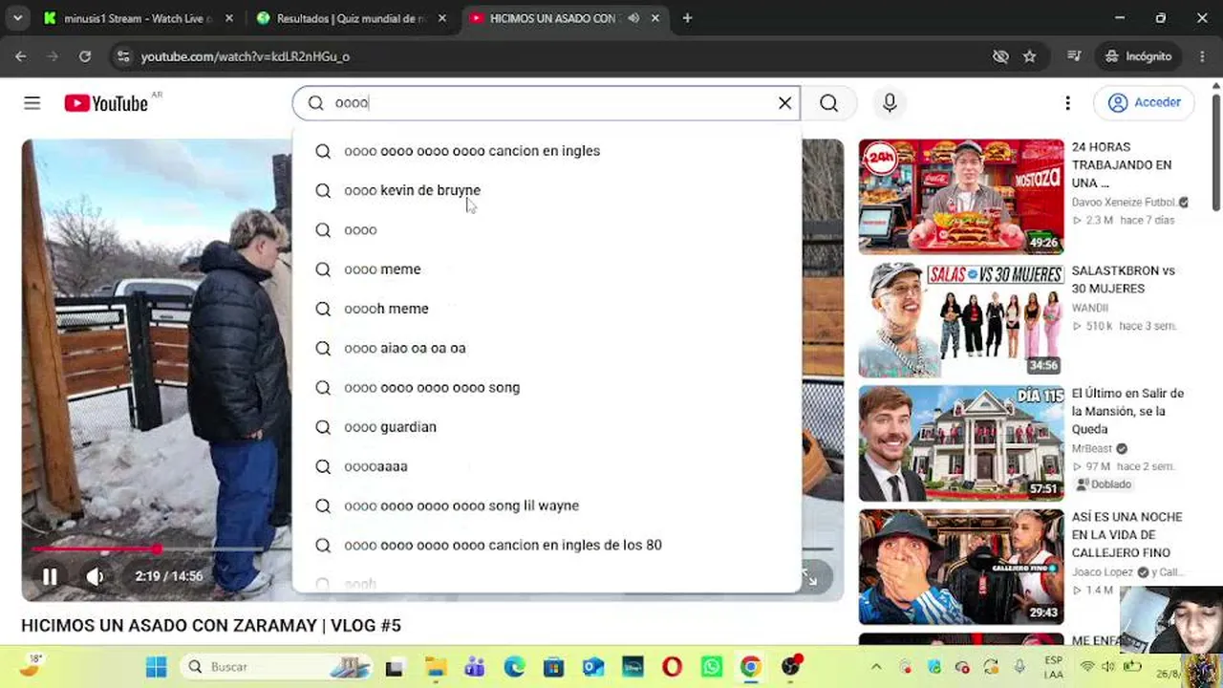Open a new browser tab
1223x688 pixels.
687,18
